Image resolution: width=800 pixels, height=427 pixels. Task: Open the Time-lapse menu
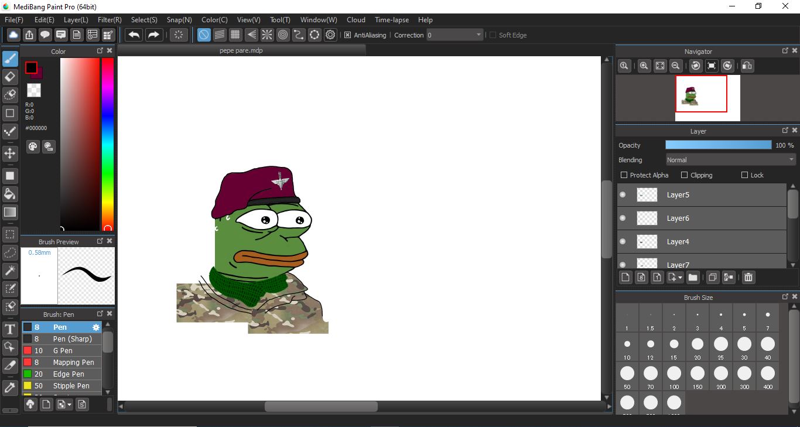[x=392, y=20]
